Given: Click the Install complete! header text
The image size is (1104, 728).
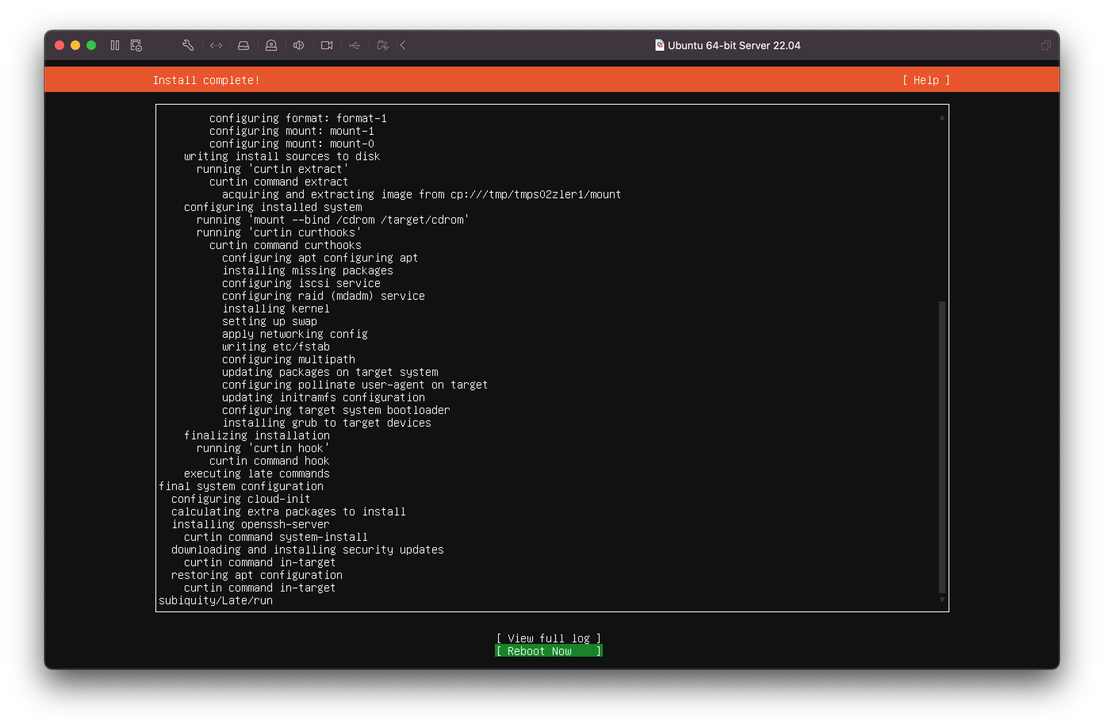Looking at the screenshot, I should pyautogui.click(x=206, y=80).
